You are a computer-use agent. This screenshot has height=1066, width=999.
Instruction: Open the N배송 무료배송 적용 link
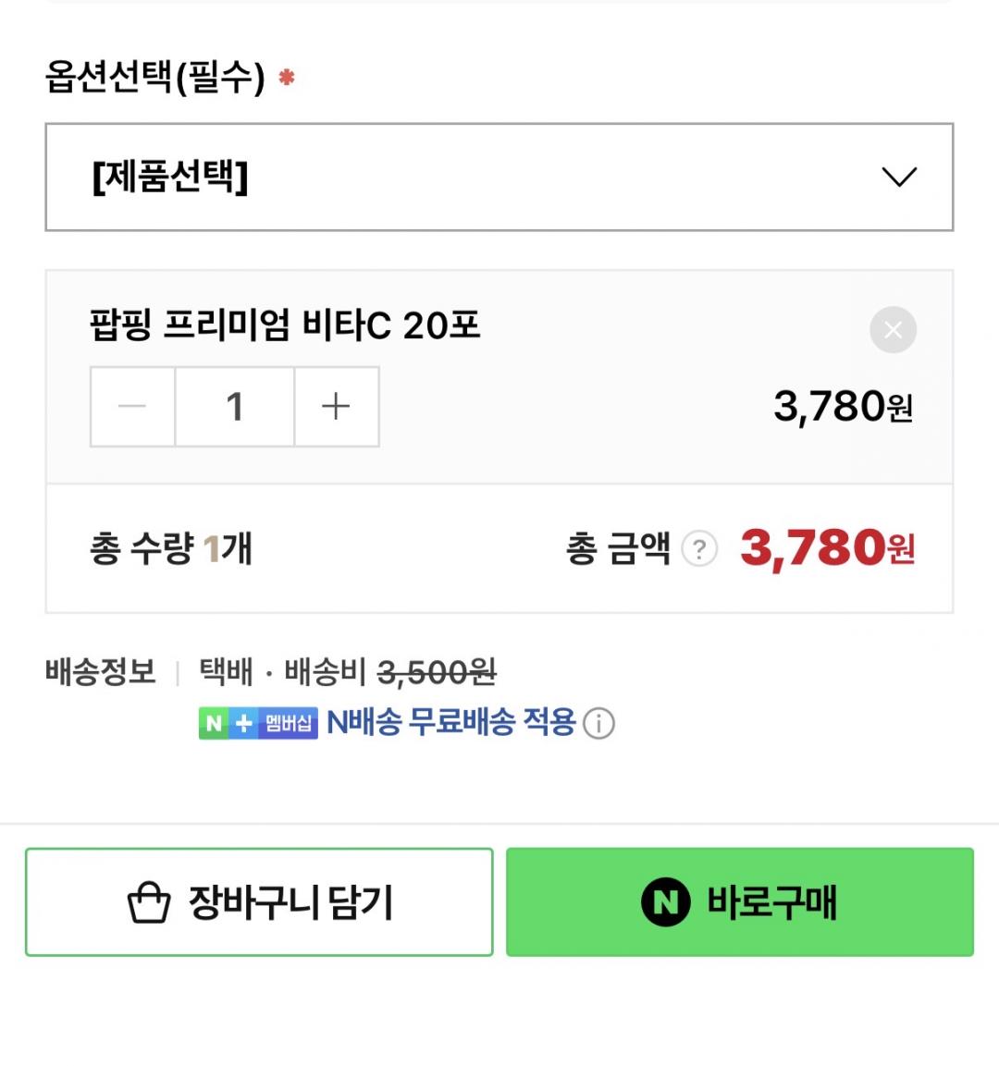coord(451,722)
